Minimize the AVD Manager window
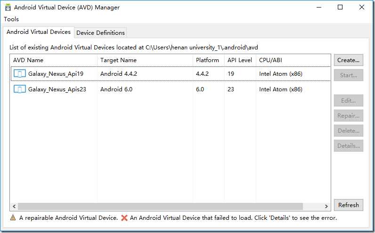The image size is (375, 233). tap(319, 7)
